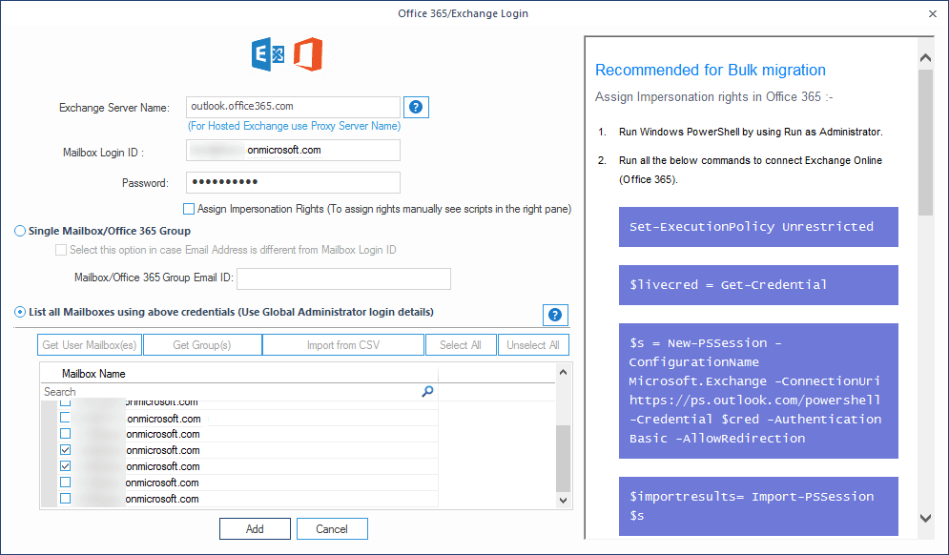Image resolution: width=949 pixels, height=555 pixels.
Task: Check the third mailbox row checkbox
Action: 66,434
